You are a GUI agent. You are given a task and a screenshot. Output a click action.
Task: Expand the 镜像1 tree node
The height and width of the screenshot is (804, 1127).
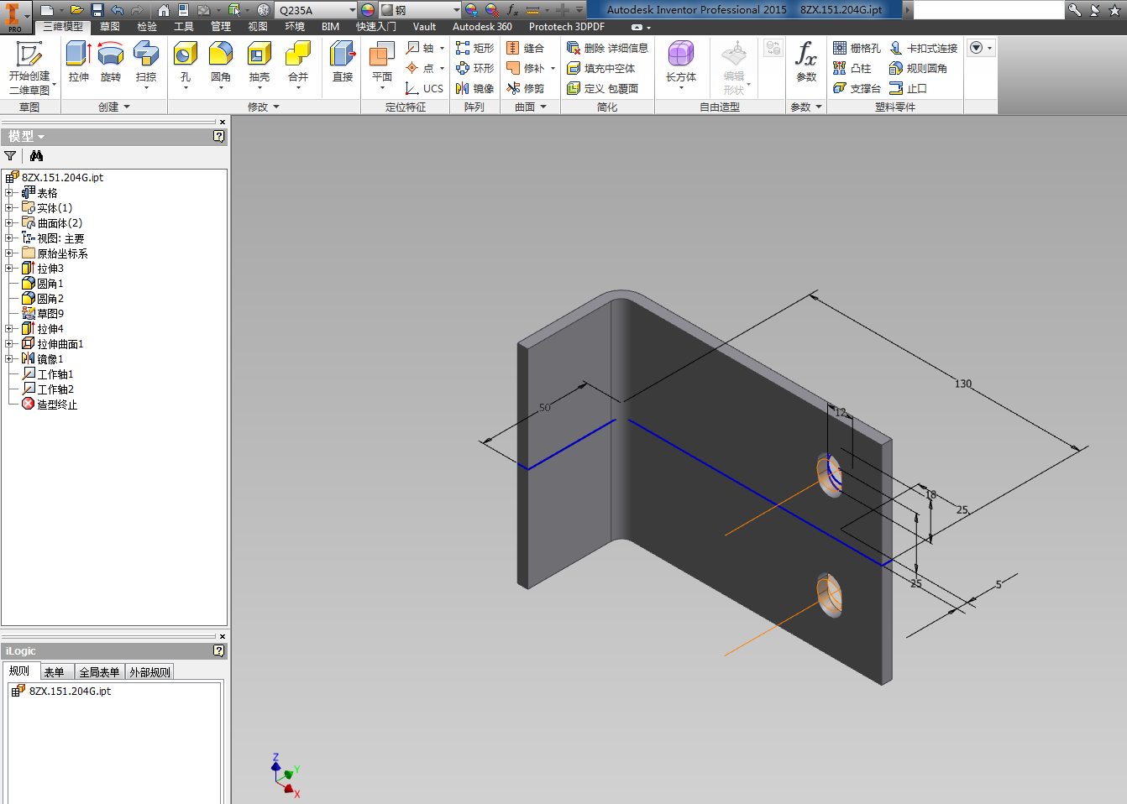[x=9, y=359]
